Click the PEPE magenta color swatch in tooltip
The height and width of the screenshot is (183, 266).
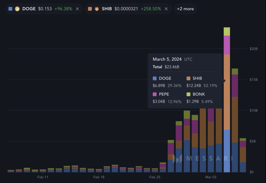(x=155, y=94)
